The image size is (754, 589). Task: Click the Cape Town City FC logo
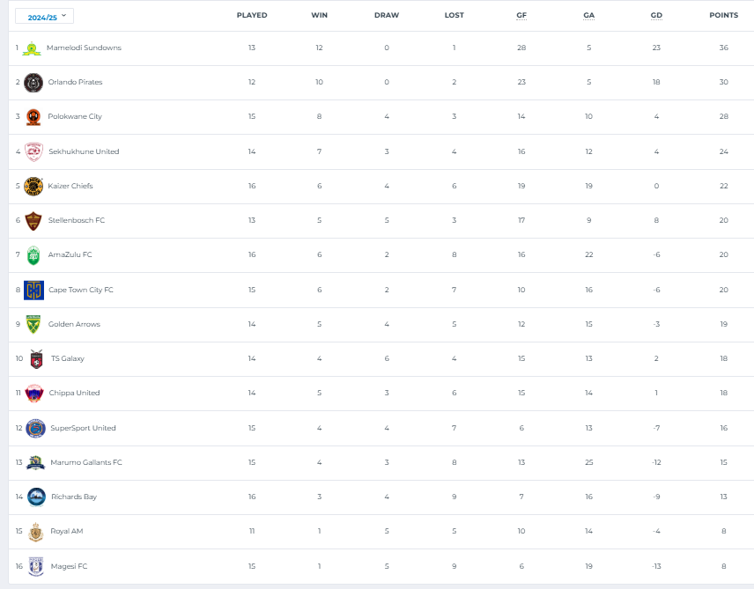click(33, 290)
